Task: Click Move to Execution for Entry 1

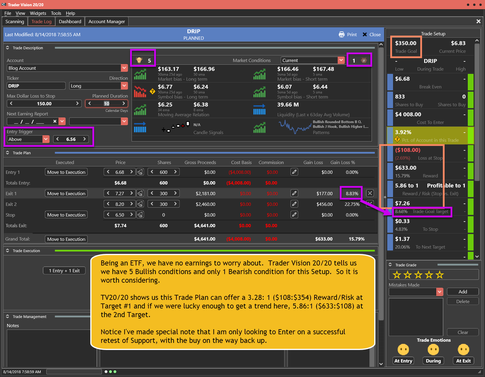Action: coord(66,172)
